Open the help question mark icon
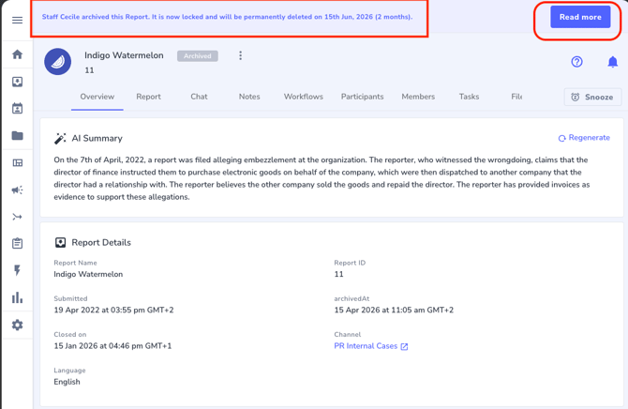This screenshot has width=628, height=409. tap(576, 62)
